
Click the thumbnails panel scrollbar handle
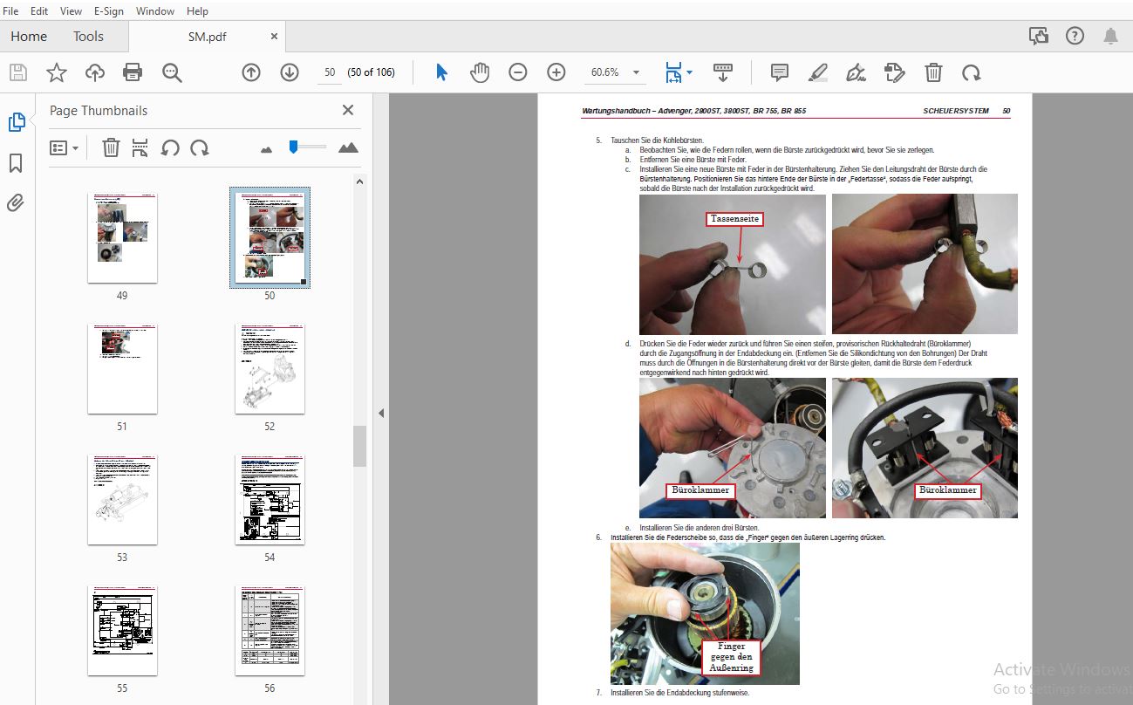(359, 446)
